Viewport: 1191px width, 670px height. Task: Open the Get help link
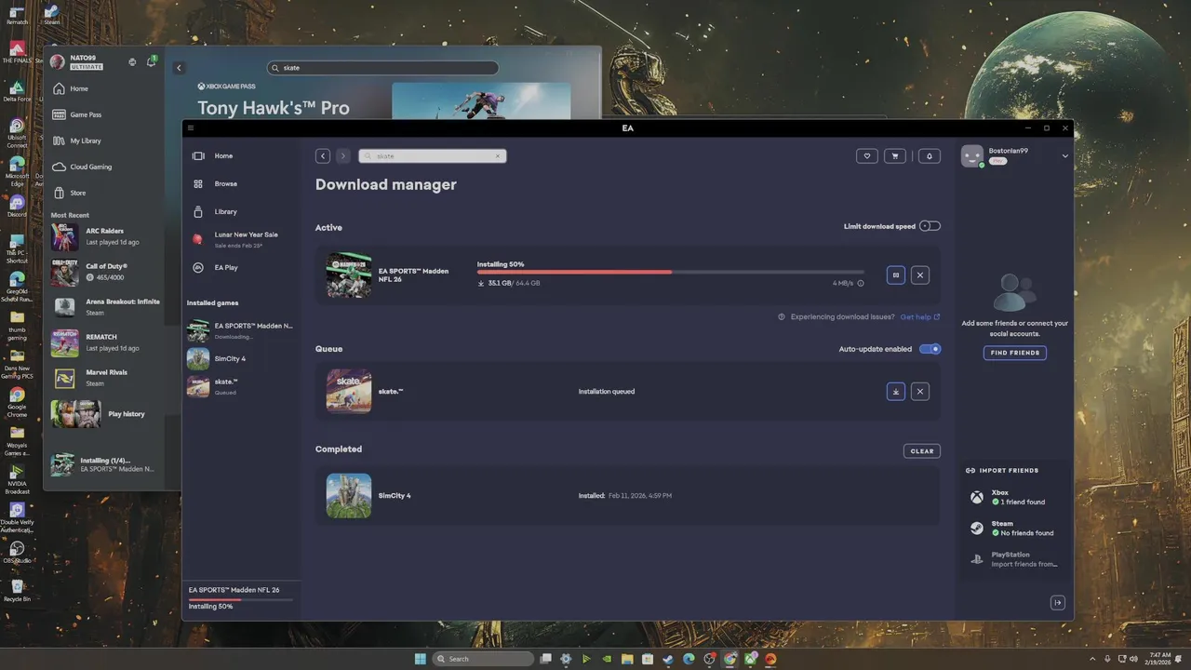pos(919,316)
